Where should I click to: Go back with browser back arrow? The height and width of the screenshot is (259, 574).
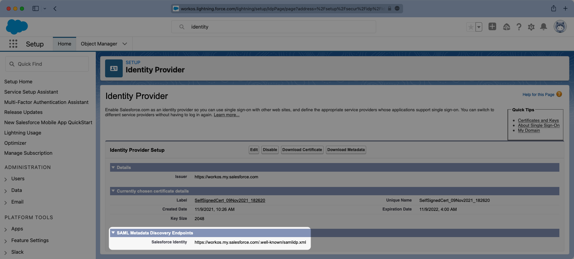[x=55, y=9]
